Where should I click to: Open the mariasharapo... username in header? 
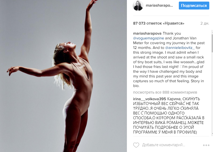pos(159,6)
